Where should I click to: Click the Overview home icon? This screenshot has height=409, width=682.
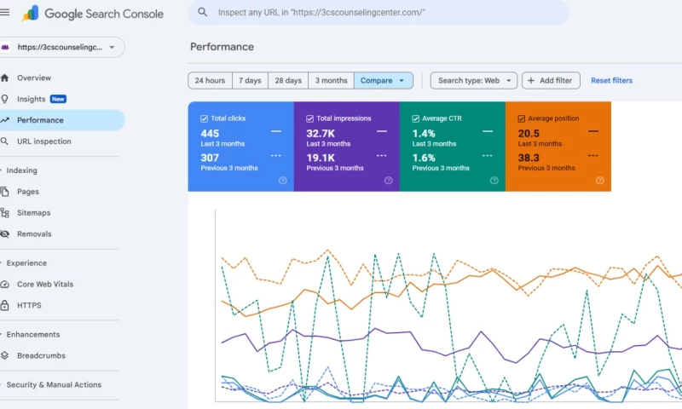(6, 78)
